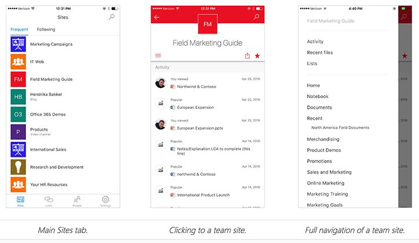419x243 pixels.
Task: Tap the Field Marketing Guide page title
Action: (x=207, y=43)
